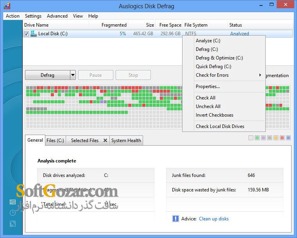Click the Analysis complete heading
The width and height of the screenshot is (297, 238).
click(57, 161)
